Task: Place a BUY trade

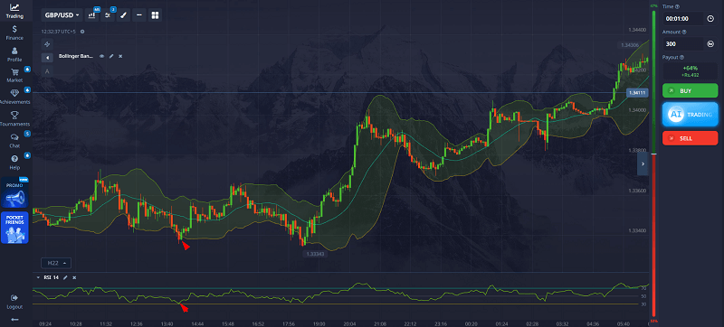Action: [x=691, y=90]
